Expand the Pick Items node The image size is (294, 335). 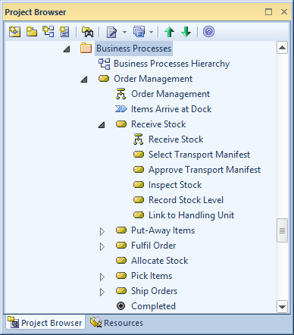point(102,277)
